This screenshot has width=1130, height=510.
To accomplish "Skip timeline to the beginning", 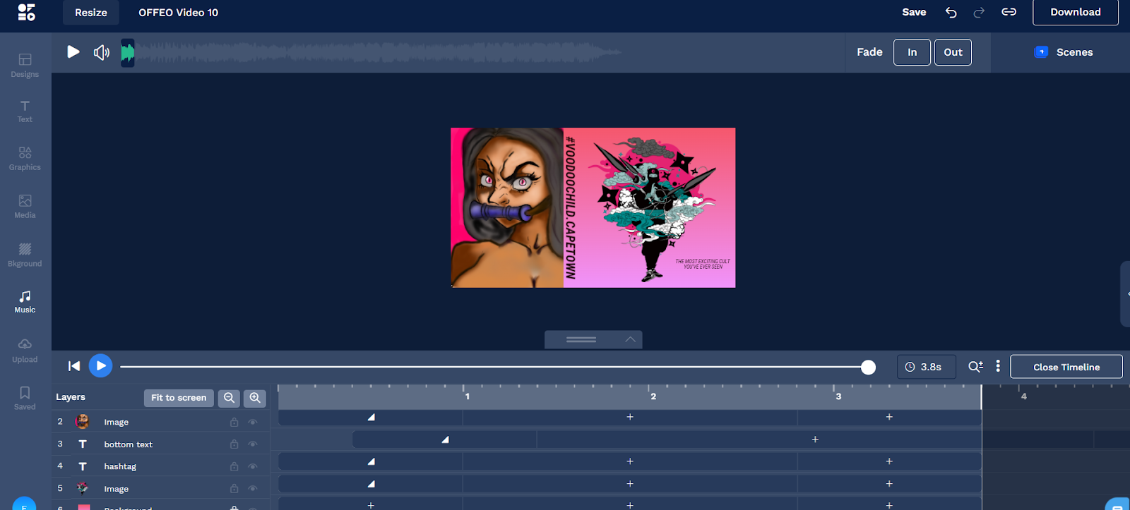I will [74, 365].
